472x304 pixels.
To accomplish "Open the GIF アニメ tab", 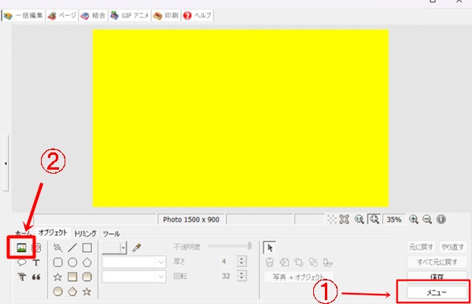I will pyautogui.click(x=130, y=16).
